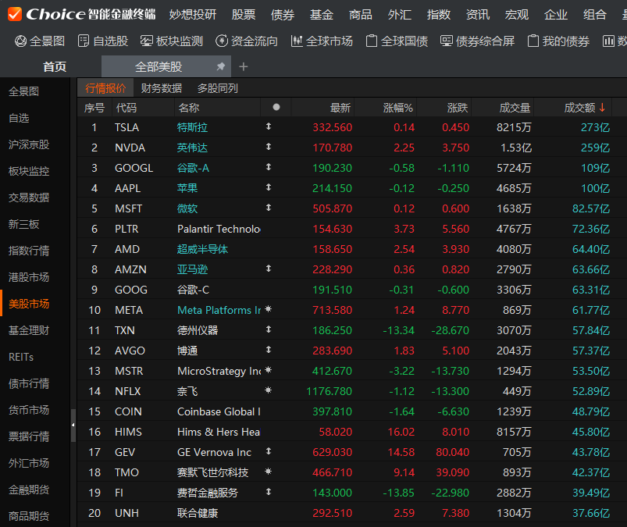
Task: Sort by 成交量 column header
Action: tap(515, 108)
